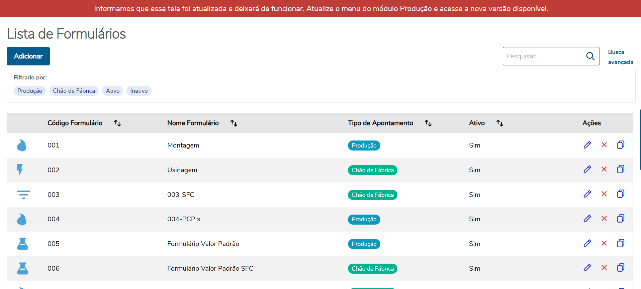Click the lightning bolt icon of Usinagem
This screenshot has width=641, height=289.
pyautogui.click(x=20, y=170)
